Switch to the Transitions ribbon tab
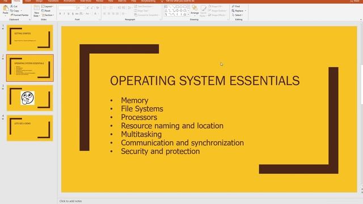This screenshot has height=204, width=363. (x=53, y=1)
